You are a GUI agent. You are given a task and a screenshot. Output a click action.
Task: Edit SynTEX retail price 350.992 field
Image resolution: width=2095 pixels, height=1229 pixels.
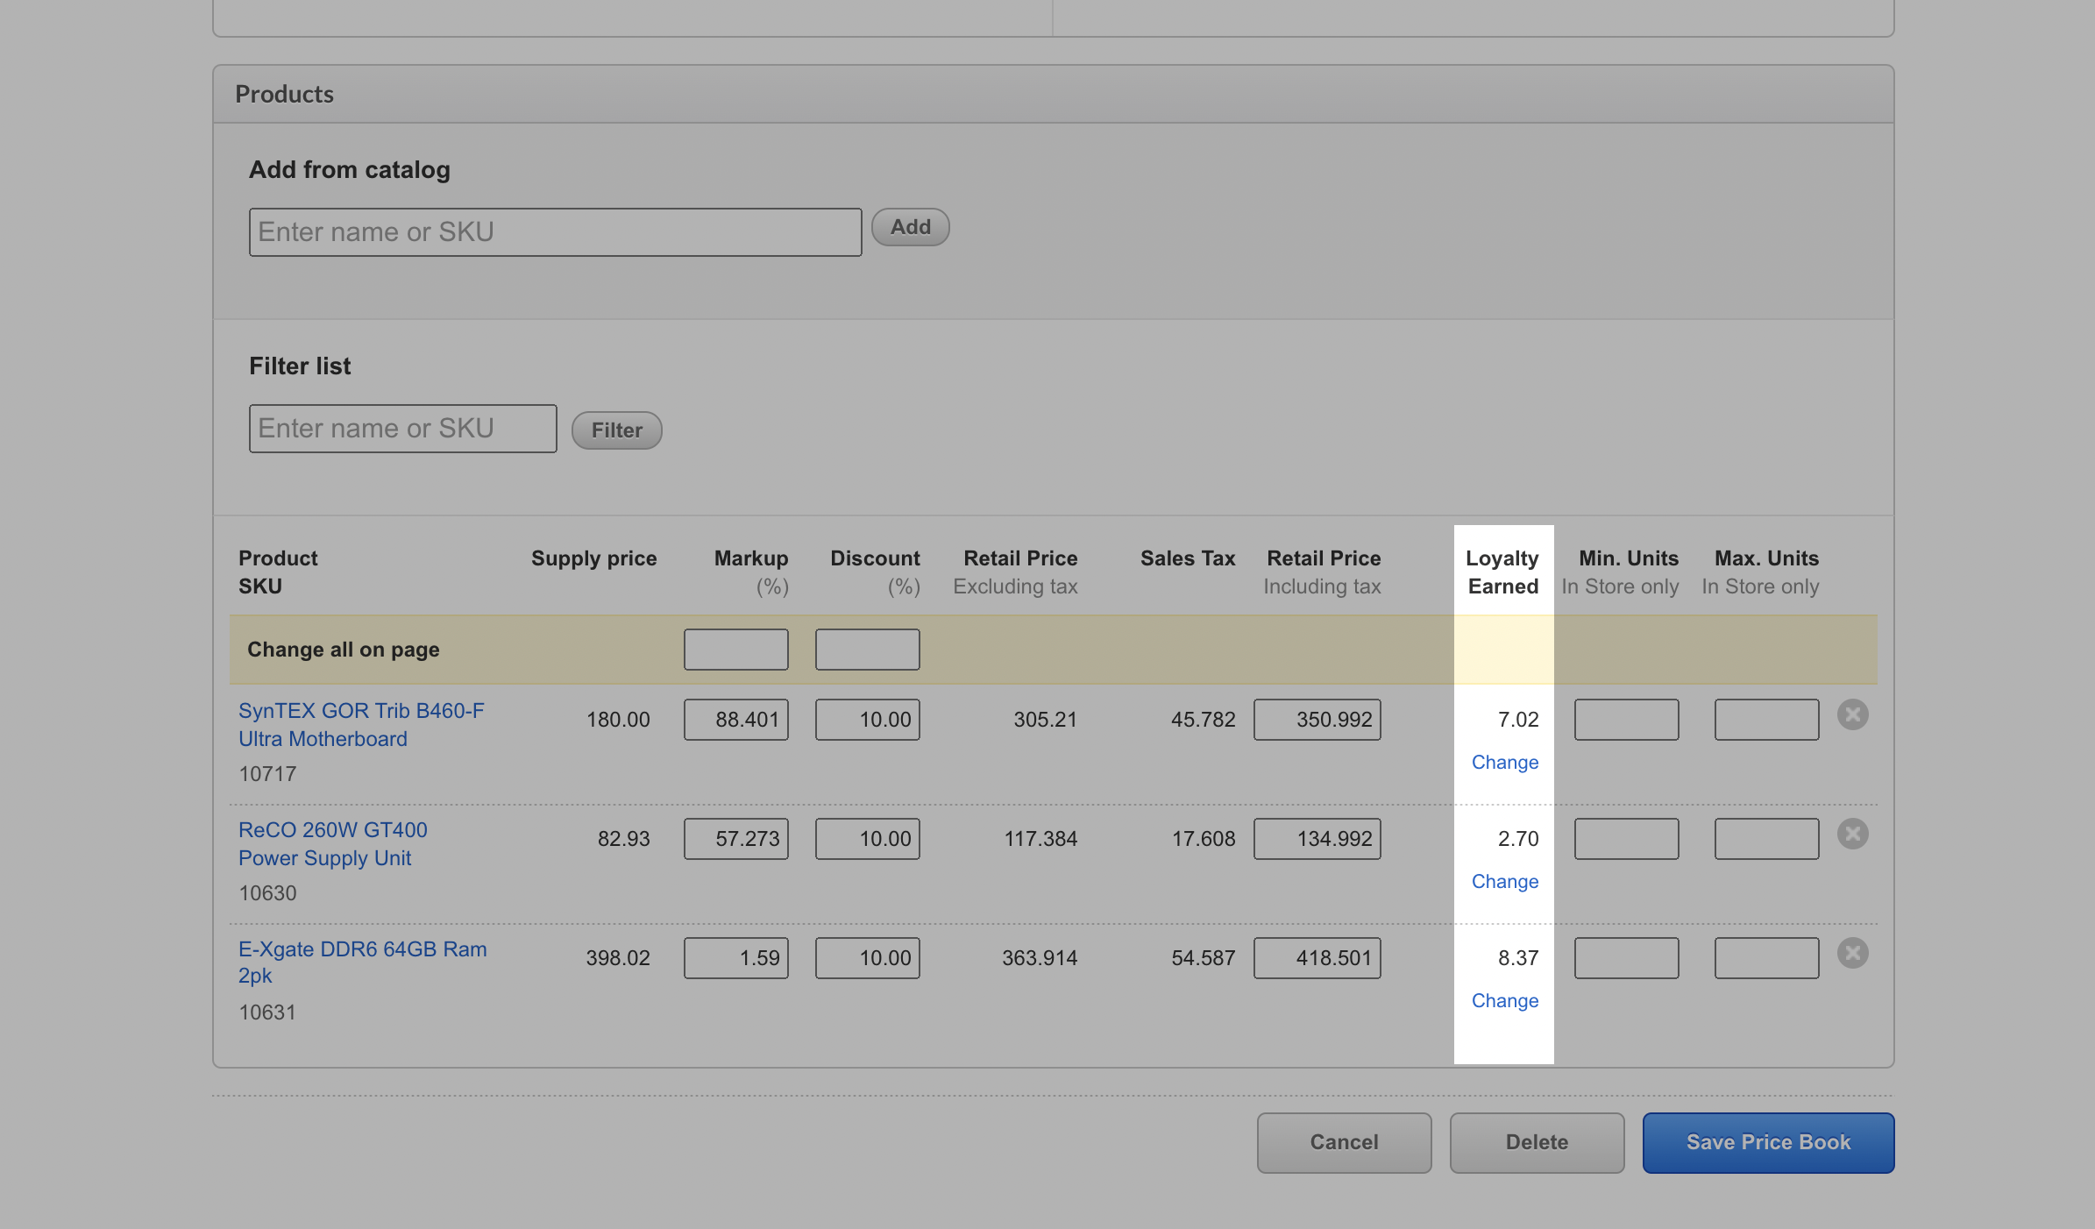pos(1317,720)
